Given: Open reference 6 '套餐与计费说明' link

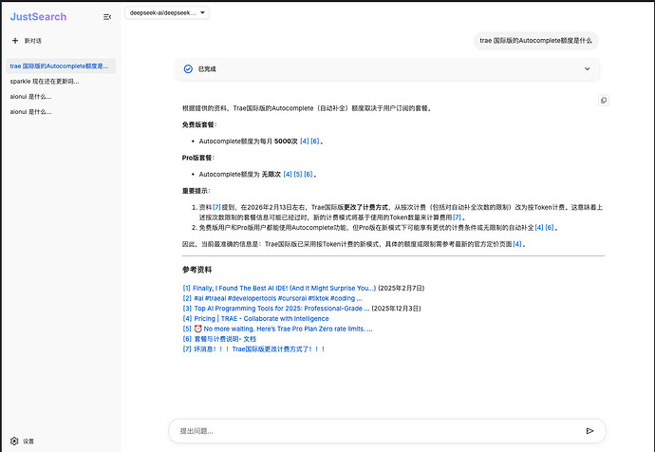Looking at the screenshot, I should (x=219, y=339).
